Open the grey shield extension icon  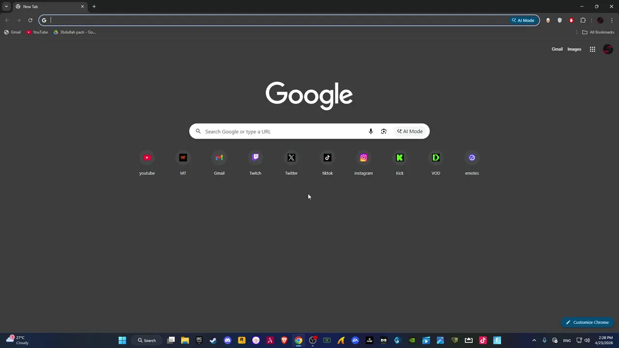(560, 20)
